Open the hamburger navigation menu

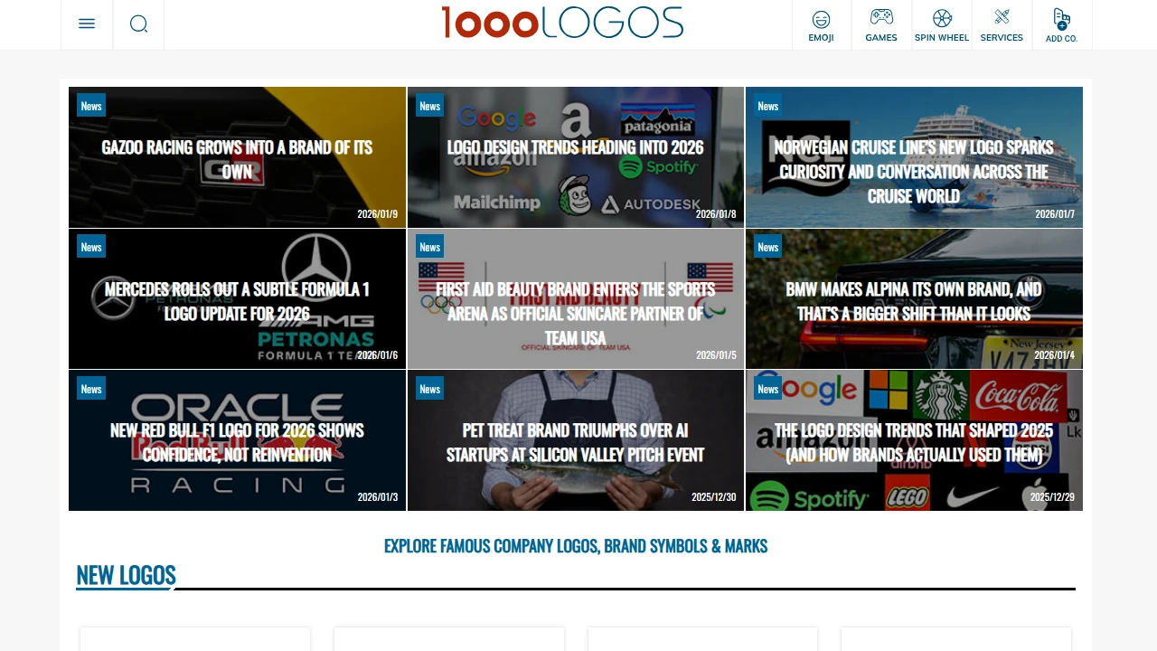(x=86, y=24)
